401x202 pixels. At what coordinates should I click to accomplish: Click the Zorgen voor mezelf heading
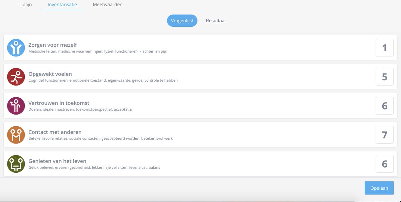[53, 45]
